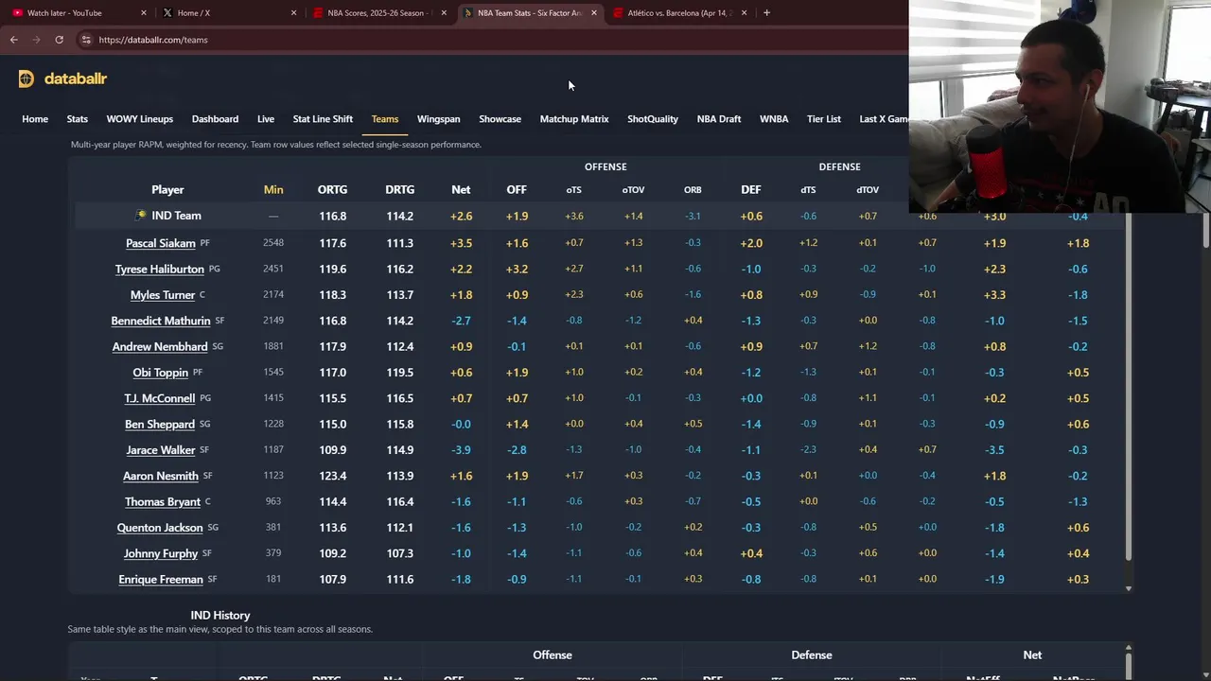Open Andrew Nembhard player link

(x=160, y=347)
